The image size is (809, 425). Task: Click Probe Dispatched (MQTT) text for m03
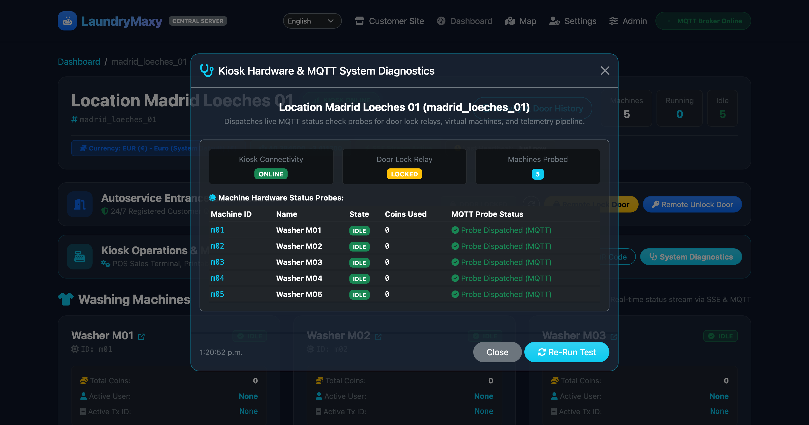(x=506, y=262)
